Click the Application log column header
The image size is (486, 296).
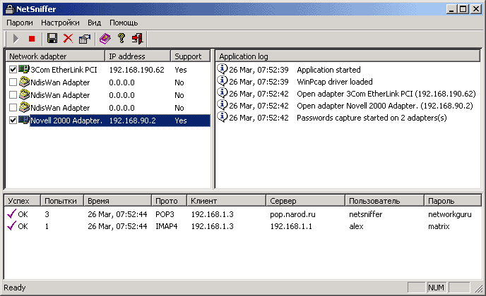click(348, 56)
